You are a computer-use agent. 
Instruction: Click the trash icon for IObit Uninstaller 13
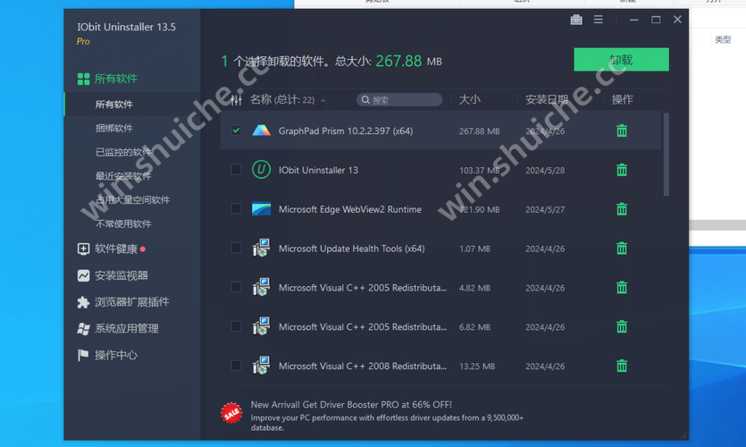tap(622, 170)
